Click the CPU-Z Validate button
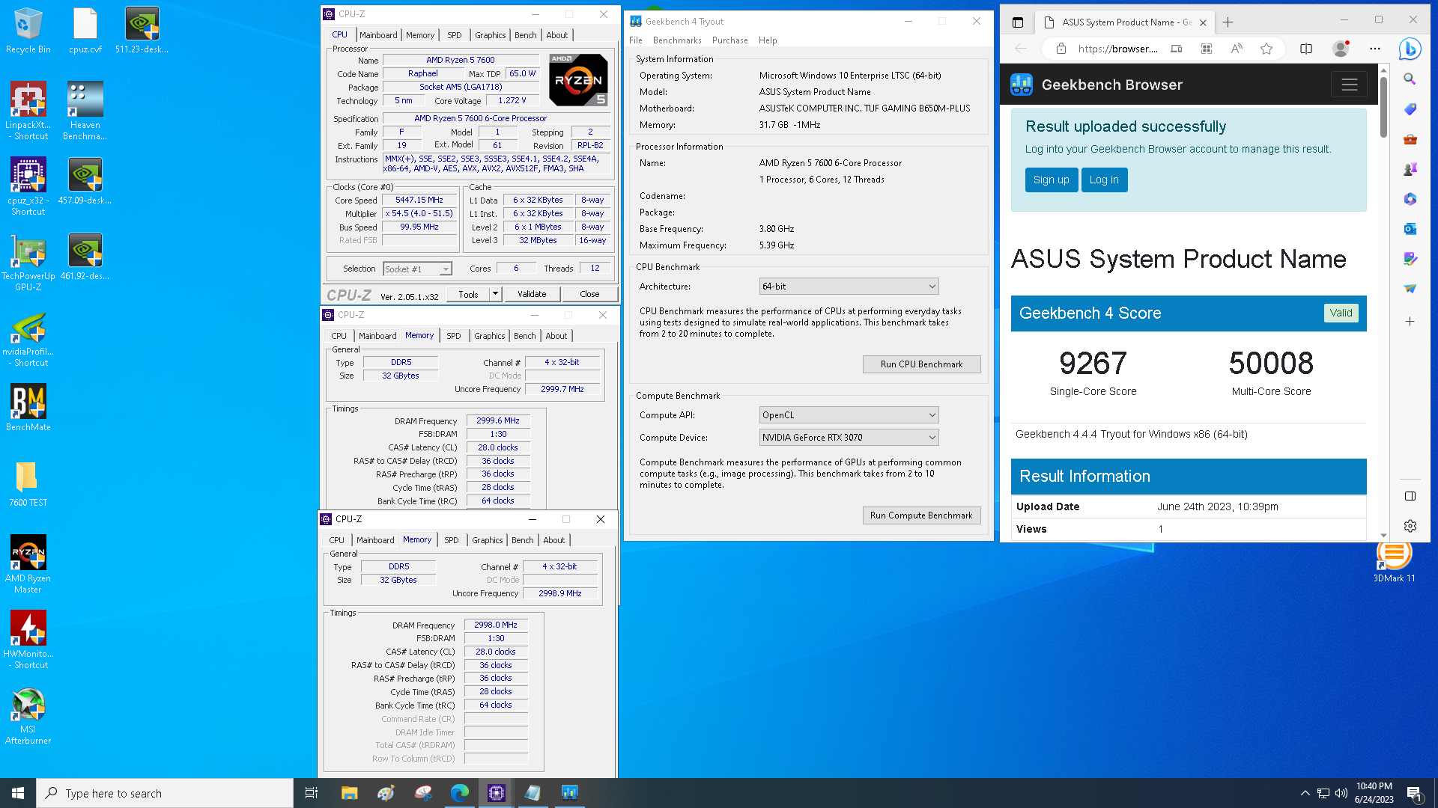 pyautogui.click(x=532, y=294)
